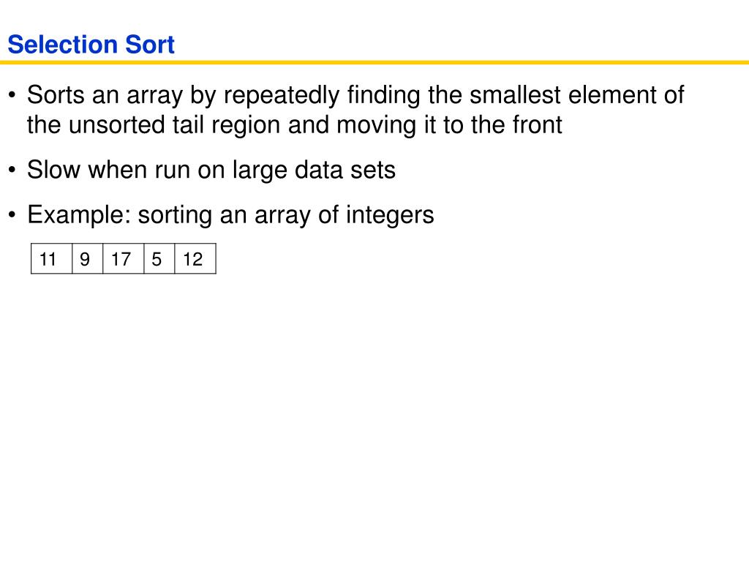Click the bullet dot before 'Slow when run'
Viewport: 749px width, 562px height.
12,170
